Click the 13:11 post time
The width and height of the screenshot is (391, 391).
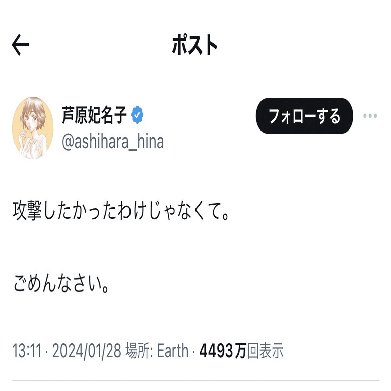(27, 351)
